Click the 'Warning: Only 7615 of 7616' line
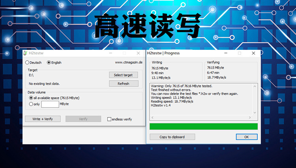 (182, 86)
